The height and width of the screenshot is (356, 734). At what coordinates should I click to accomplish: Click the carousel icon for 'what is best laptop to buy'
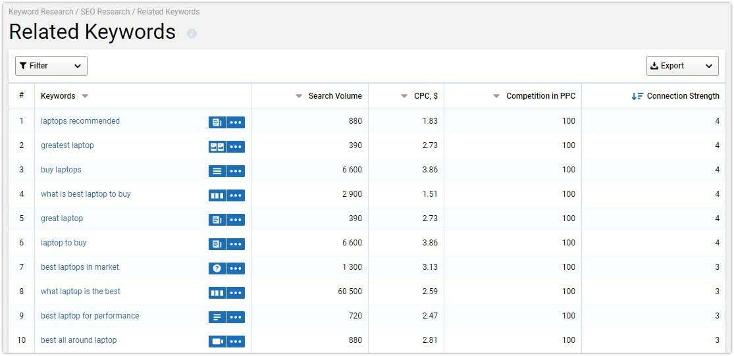217,195
